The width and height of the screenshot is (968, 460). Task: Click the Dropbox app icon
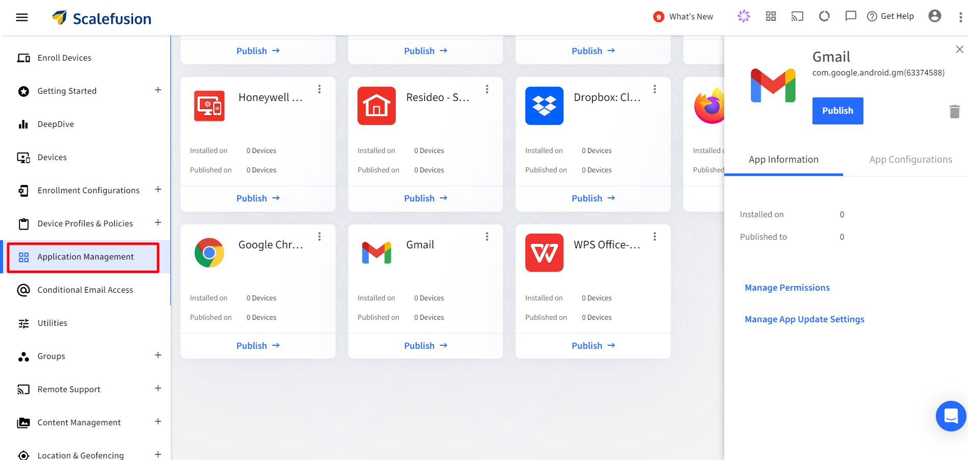544,106
